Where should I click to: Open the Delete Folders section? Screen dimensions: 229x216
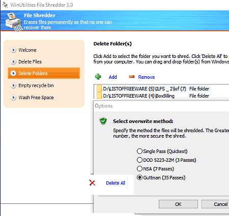44,73
